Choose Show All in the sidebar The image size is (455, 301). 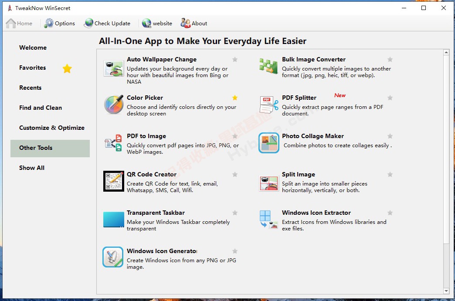click(32, 168)
